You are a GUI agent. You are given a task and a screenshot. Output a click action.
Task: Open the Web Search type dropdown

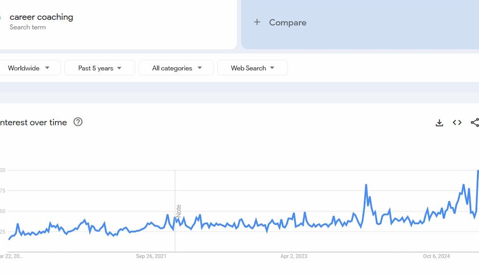point(253,68)
